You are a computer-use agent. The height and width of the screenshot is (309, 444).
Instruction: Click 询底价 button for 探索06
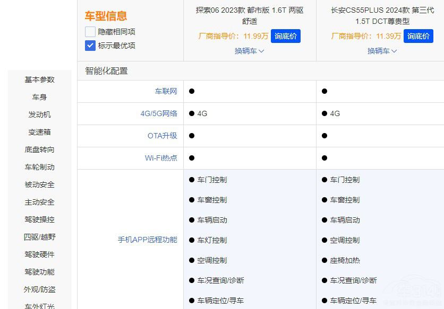click(x=286, y=36)
